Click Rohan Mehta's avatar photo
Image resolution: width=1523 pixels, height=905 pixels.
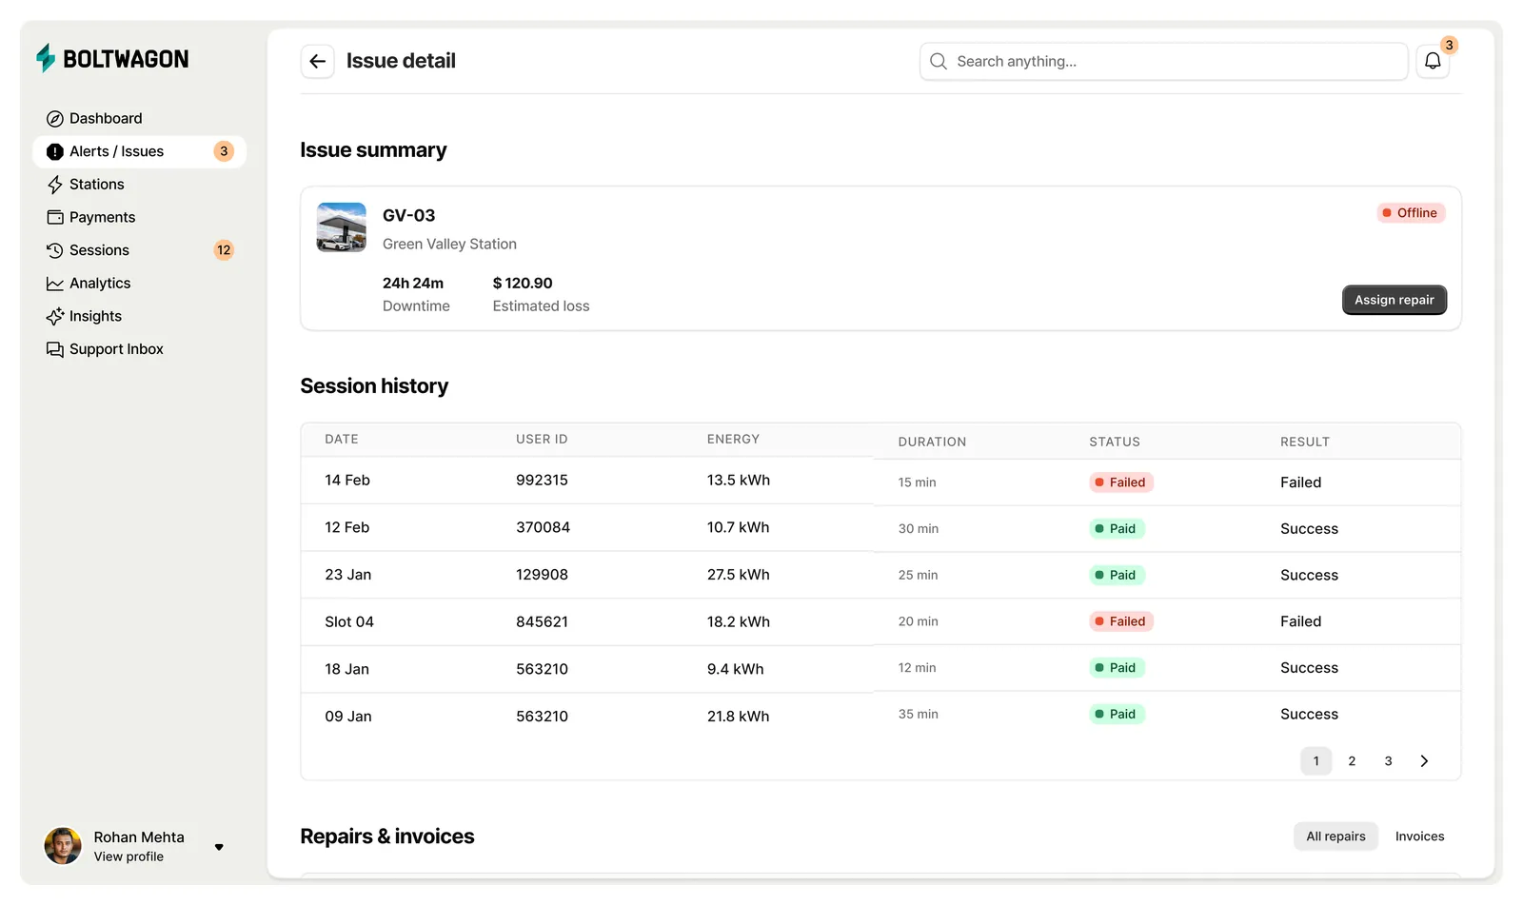(63, 846)
